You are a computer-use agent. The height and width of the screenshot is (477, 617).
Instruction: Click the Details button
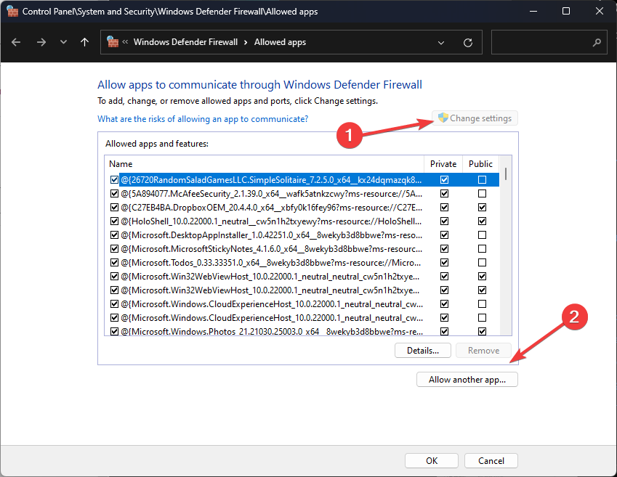coord(423,351)
